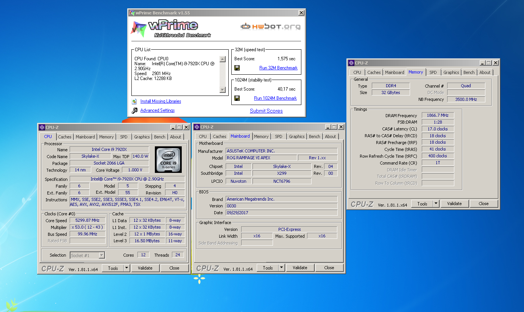Open the Tools dropdown arrow in the CPU-Z Mainboard window
The image size is (524, 312).
point(282,268)
